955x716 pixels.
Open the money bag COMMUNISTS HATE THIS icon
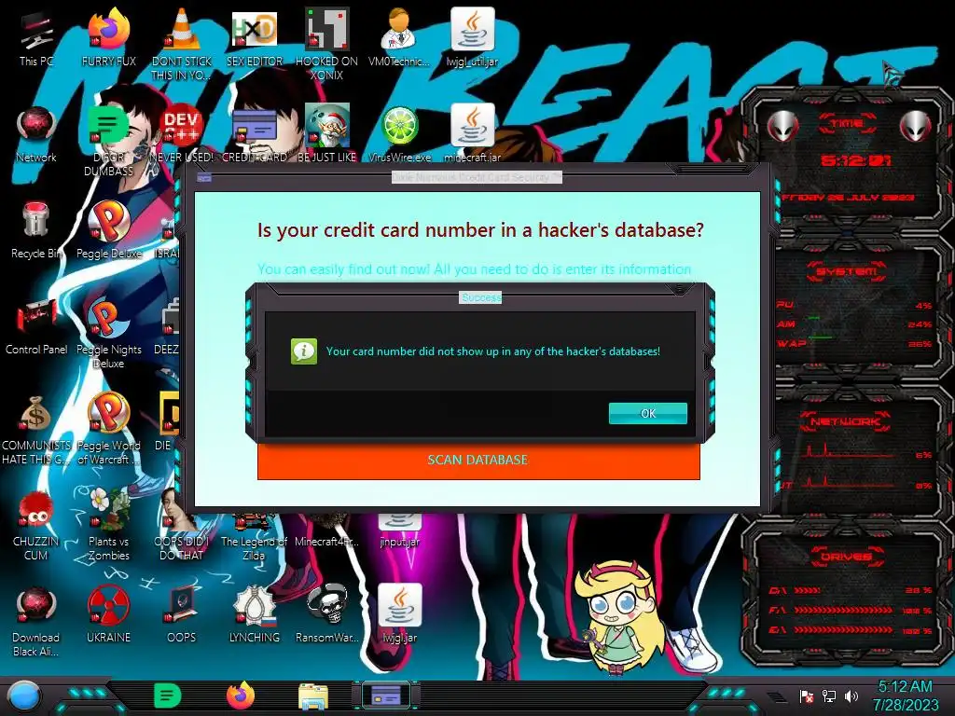coord(36,429)
